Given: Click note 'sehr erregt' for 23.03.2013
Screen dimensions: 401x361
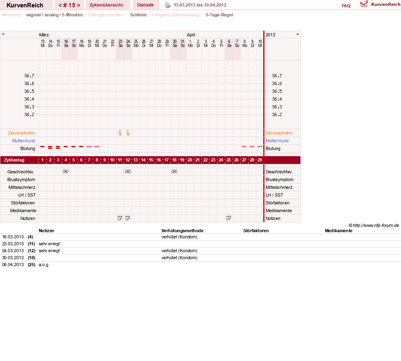Looking at the screenshot, I should tap(49, 244).
